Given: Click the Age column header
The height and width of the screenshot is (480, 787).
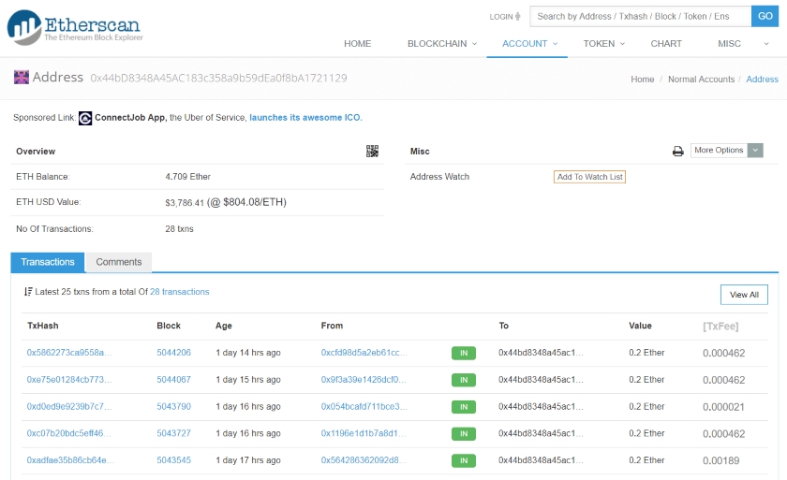Looking at the screenshot, I should click(223, 326).
